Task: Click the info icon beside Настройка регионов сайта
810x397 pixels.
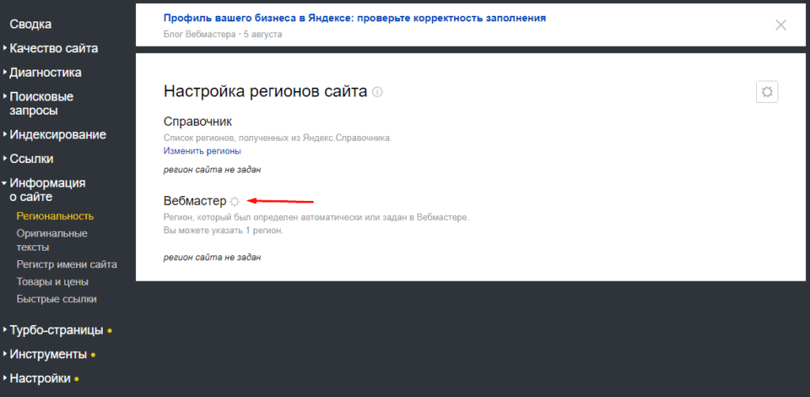Action: coord(377,93)
